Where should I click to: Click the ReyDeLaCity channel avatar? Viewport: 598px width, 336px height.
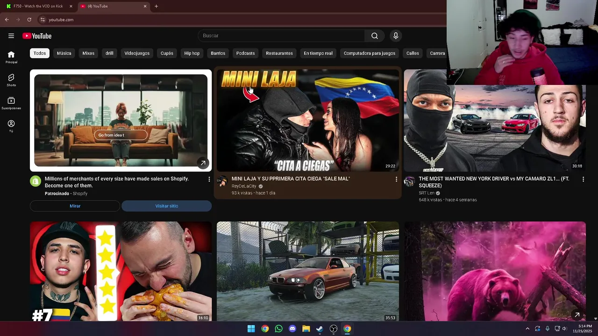(x=222, y=182)
